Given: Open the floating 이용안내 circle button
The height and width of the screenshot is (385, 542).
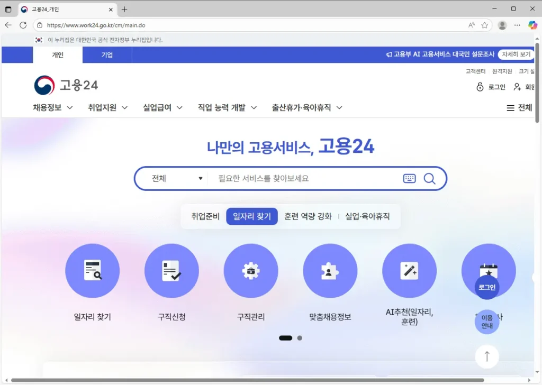Looking at the screenshot, I should (x=487, y=322).
